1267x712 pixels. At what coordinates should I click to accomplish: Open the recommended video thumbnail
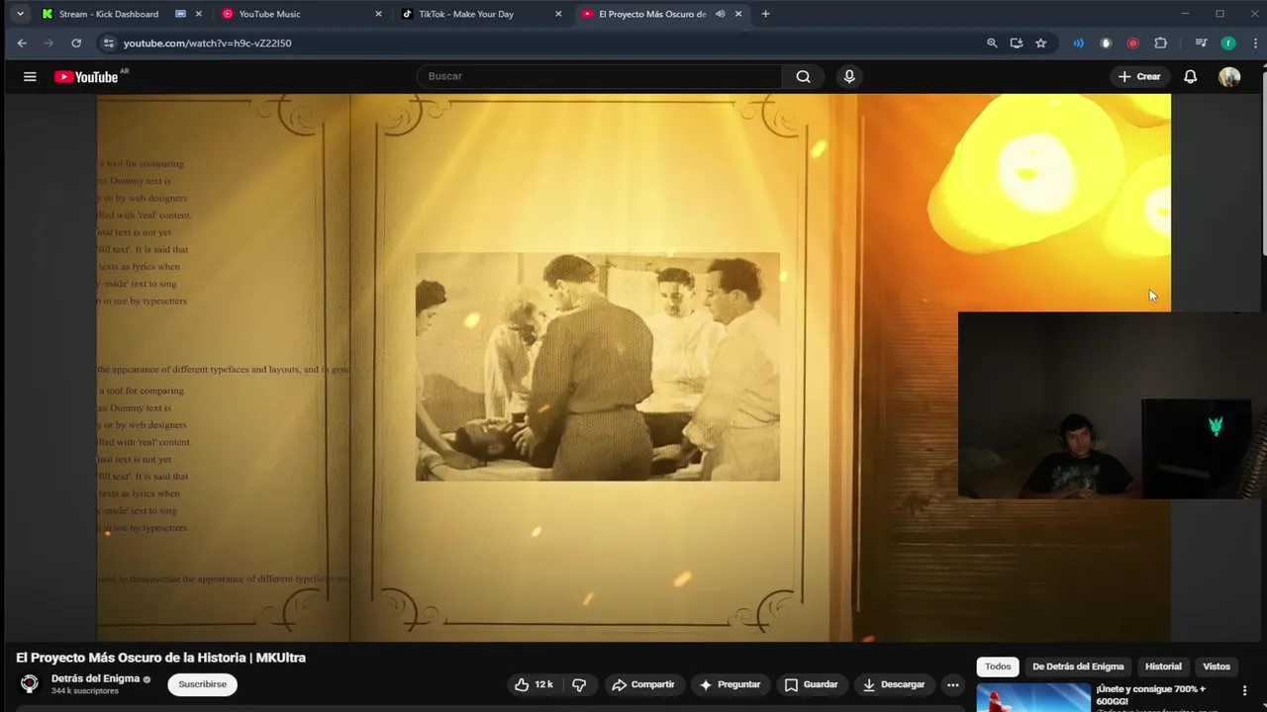click(x=1033, y=697)
